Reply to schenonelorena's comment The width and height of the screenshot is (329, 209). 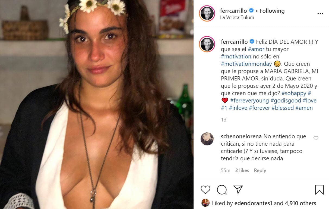click(x=260, y=170)
